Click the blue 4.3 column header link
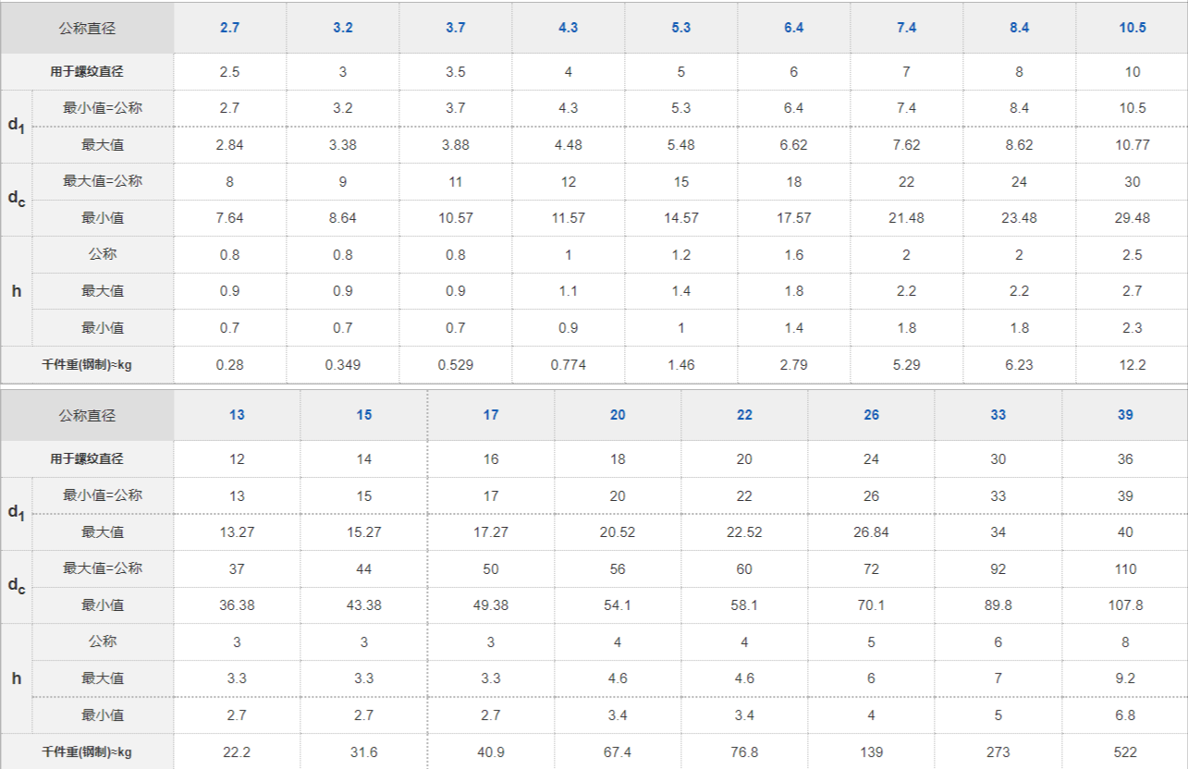Screen dimensions: 1188x769 pyautogui.click(x=569, y=28)
